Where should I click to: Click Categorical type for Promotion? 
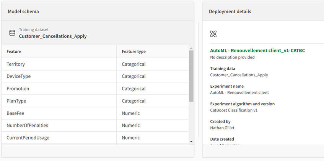point(134,89)
